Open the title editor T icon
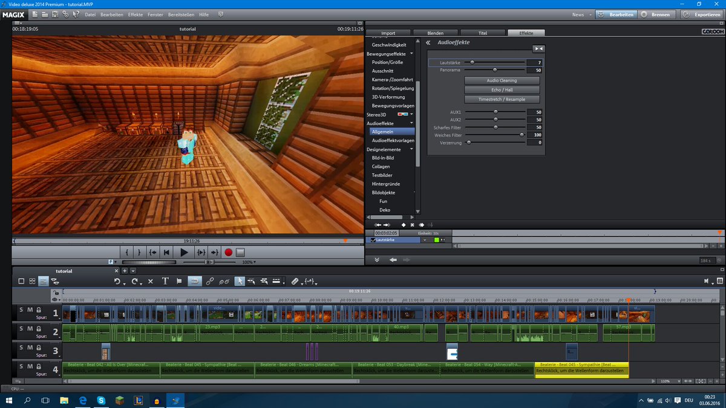The height and width of the screenshot is (408, 726). point(165,281)
